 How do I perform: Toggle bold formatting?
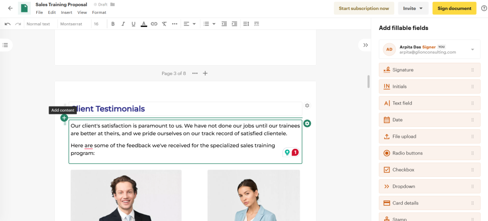pos(113,24)
